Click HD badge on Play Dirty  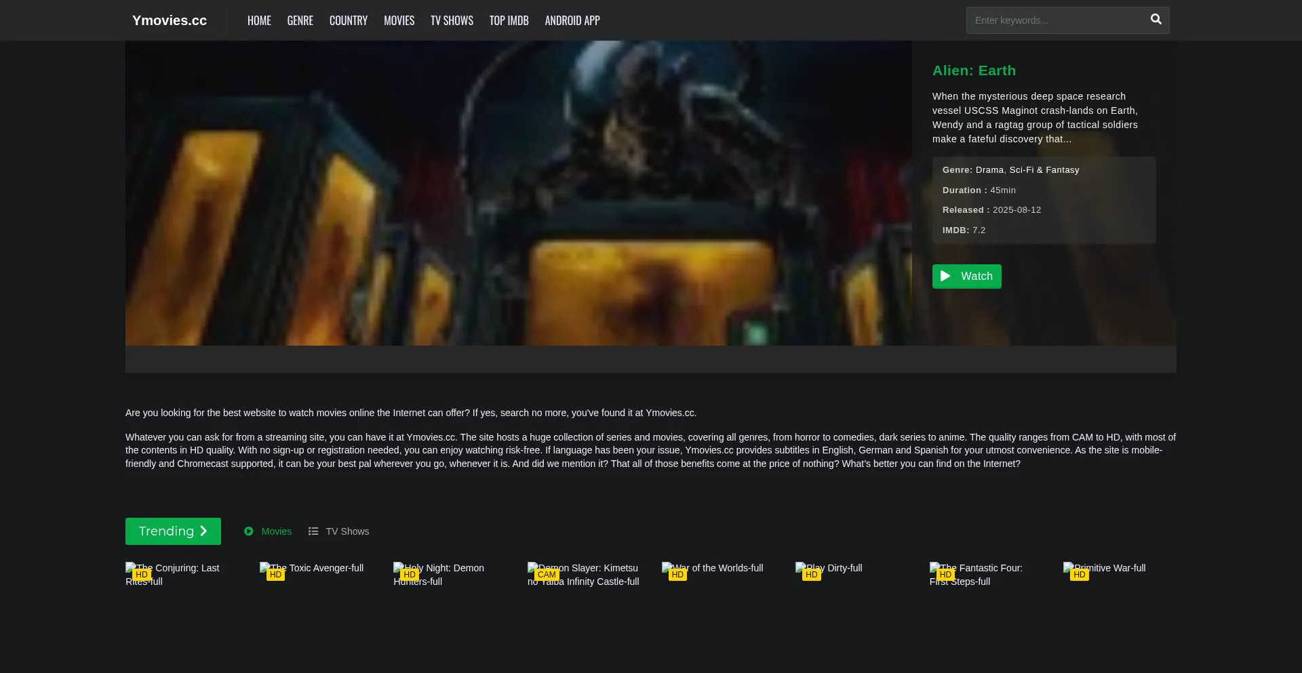coord(811,575)
